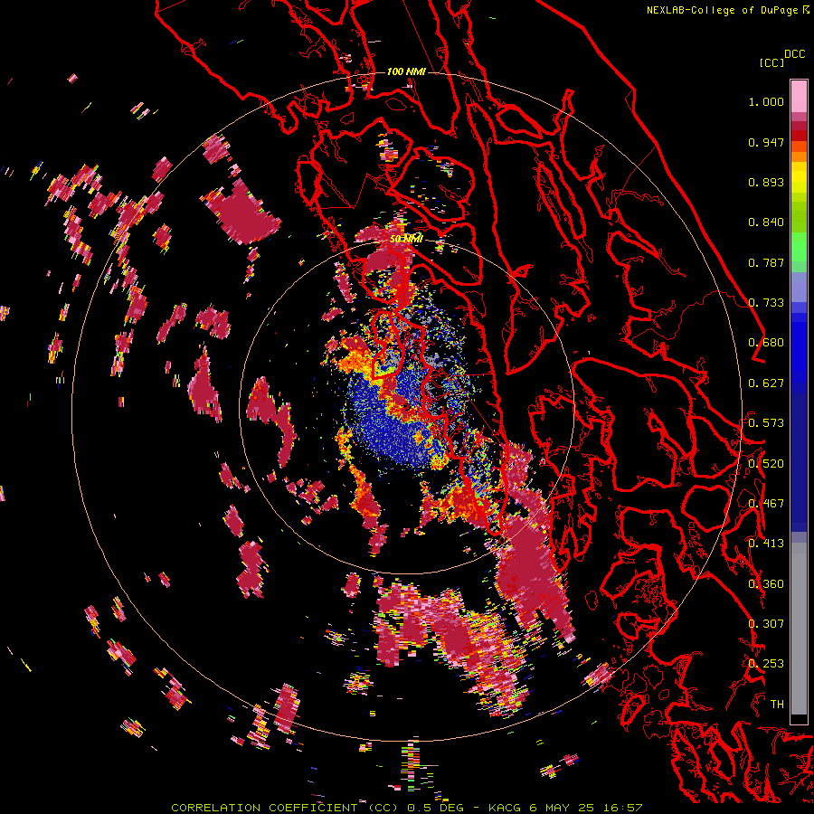Screen dimensions: 814x814
Task: Select the 0.360 scale value
Action: (x=766, y=584)
